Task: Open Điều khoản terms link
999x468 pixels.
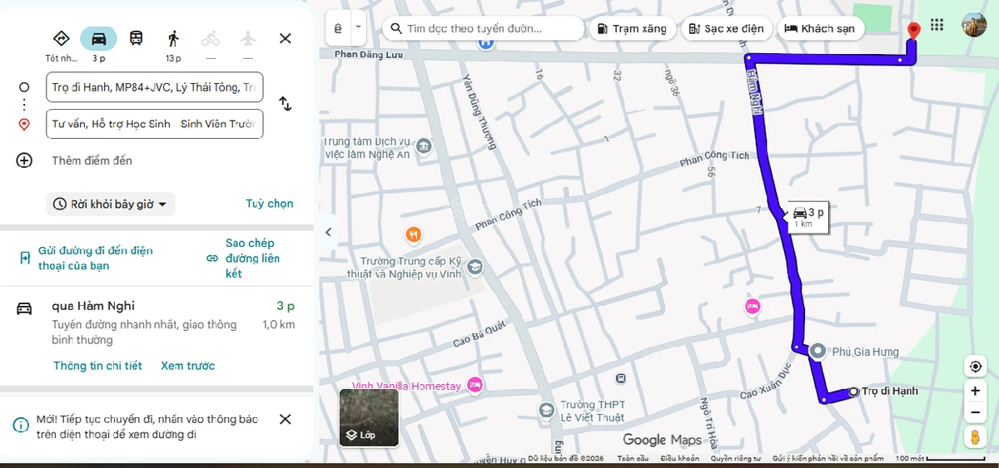Action: (x=680, y=458)
